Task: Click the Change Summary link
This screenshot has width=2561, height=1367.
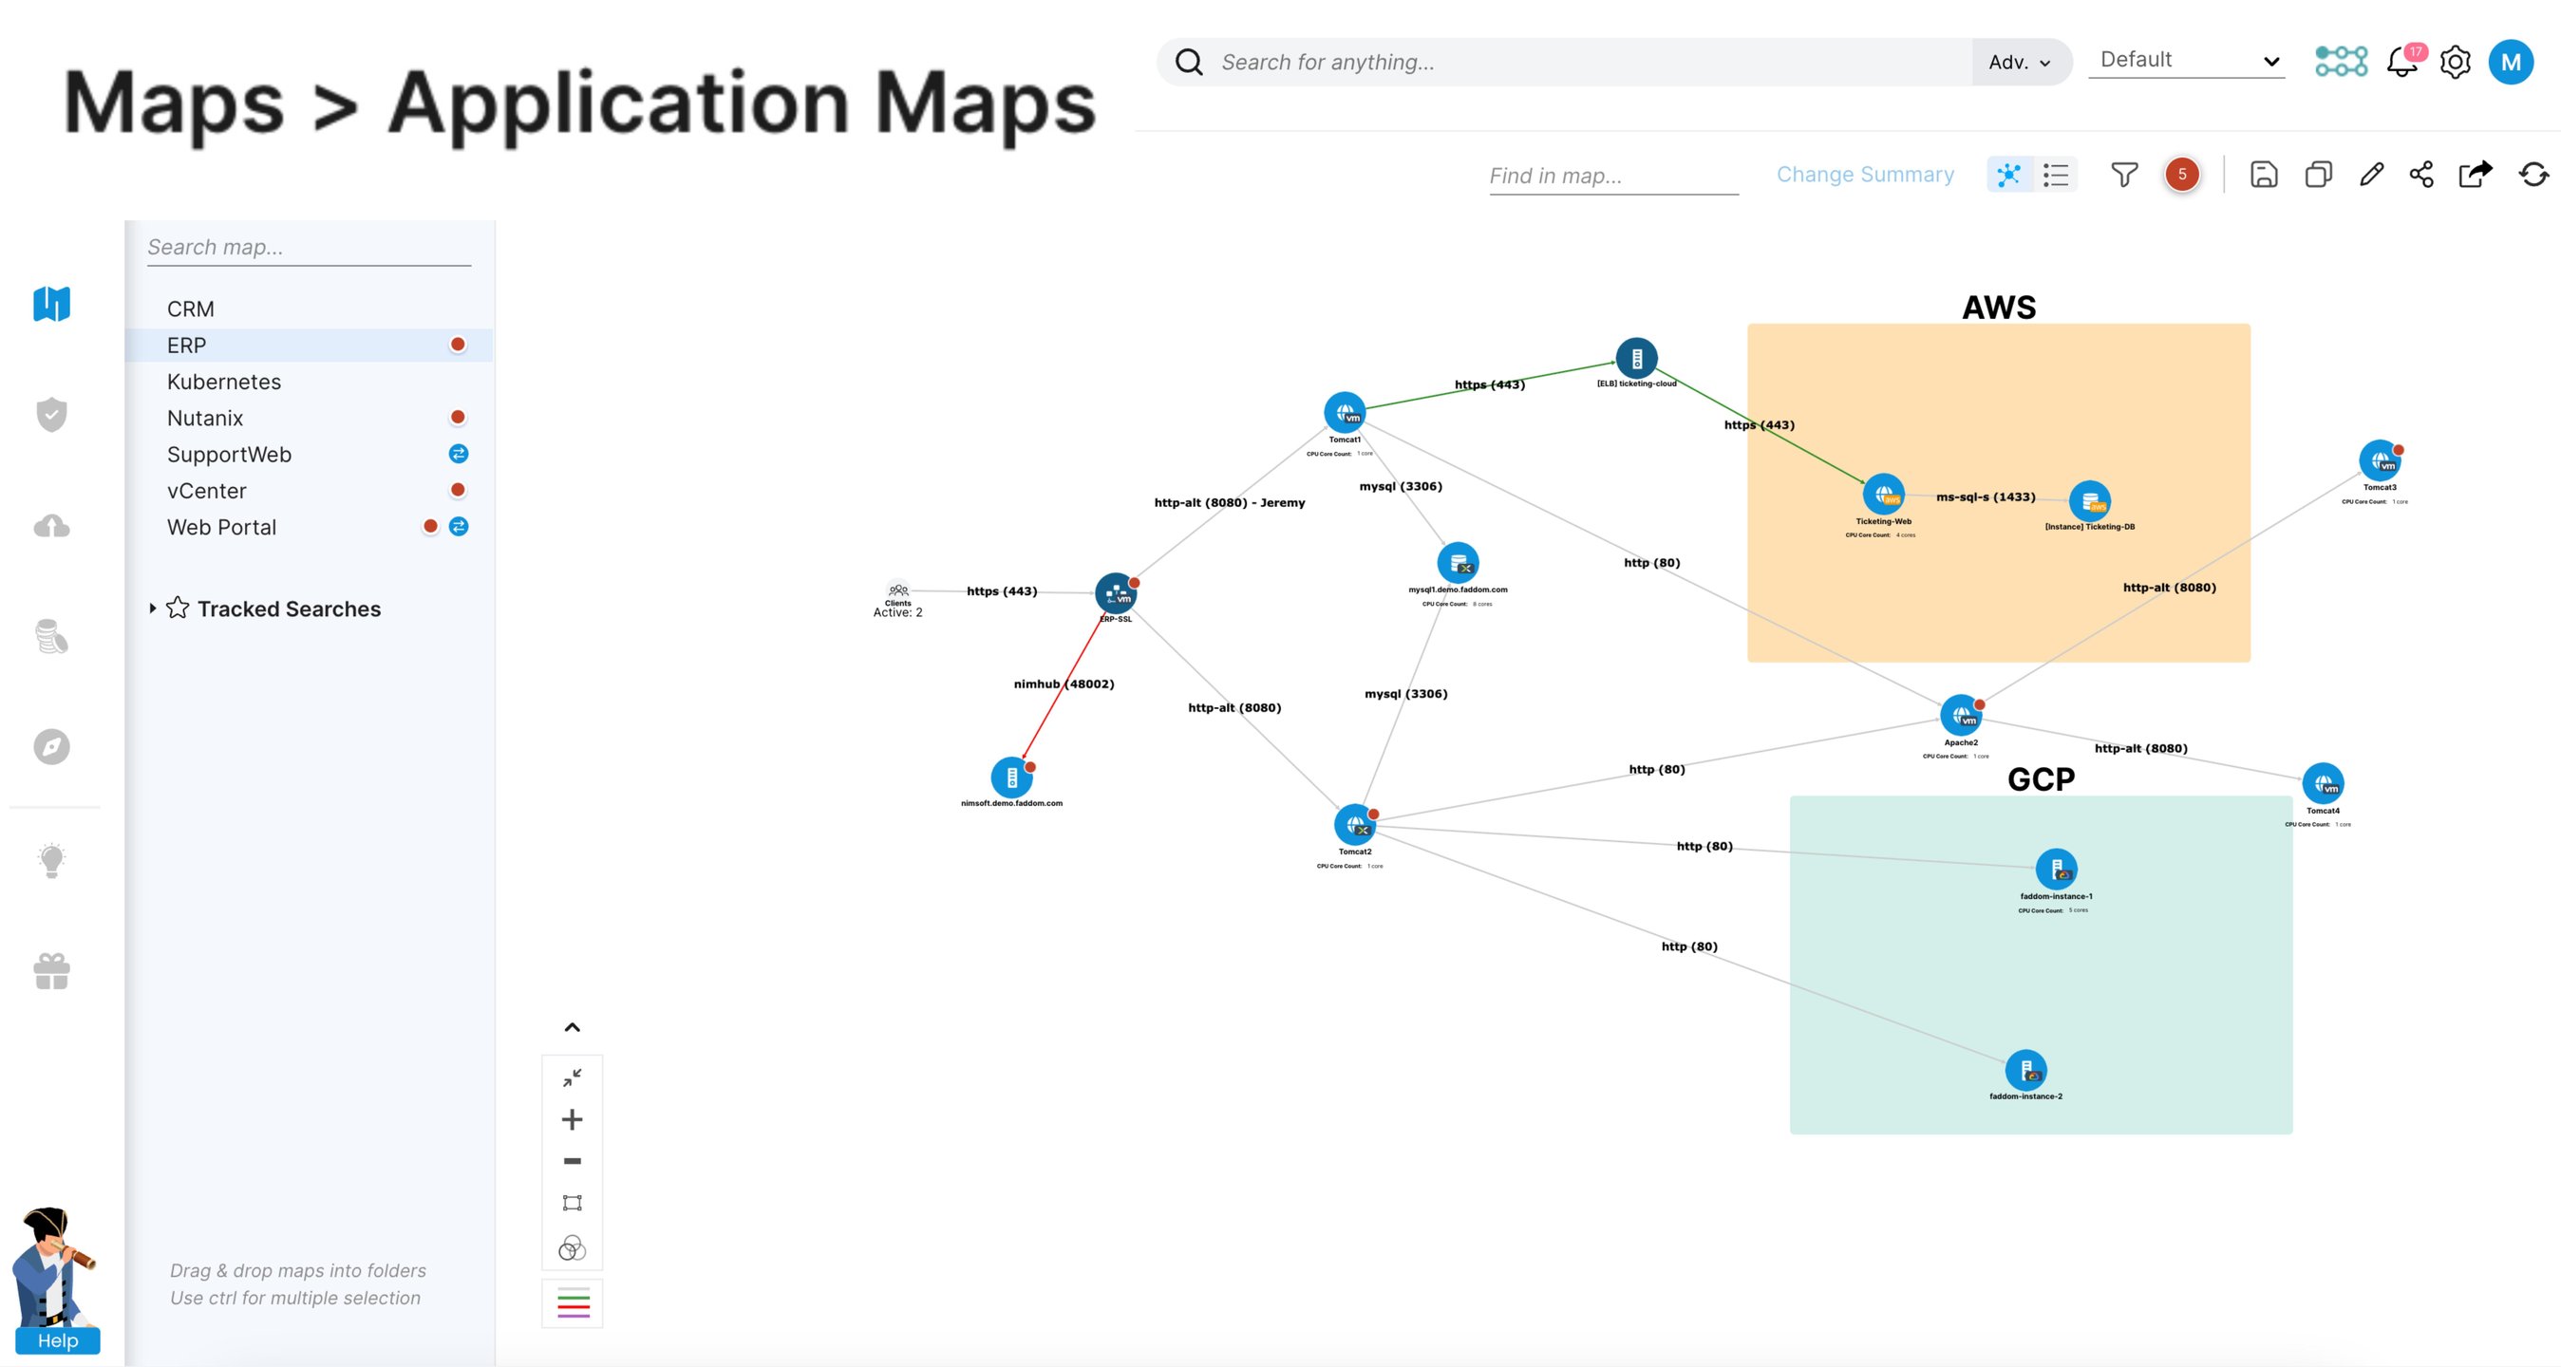Action: tap(1865, 175)
